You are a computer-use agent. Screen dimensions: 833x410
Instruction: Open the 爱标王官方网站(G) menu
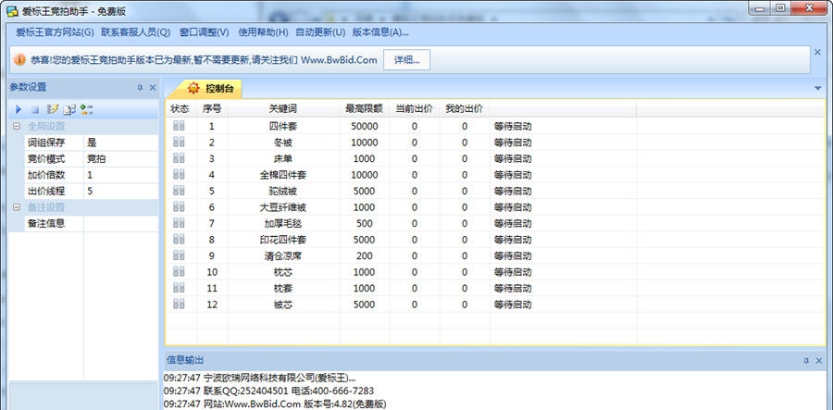pyautogui.click(x=55, y=32)
